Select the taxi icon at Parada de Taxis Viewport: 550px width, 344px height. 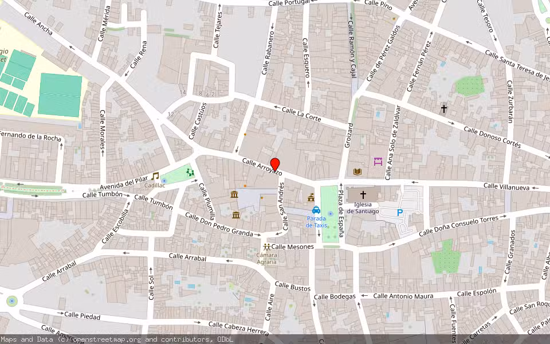[x=317, y=211]
